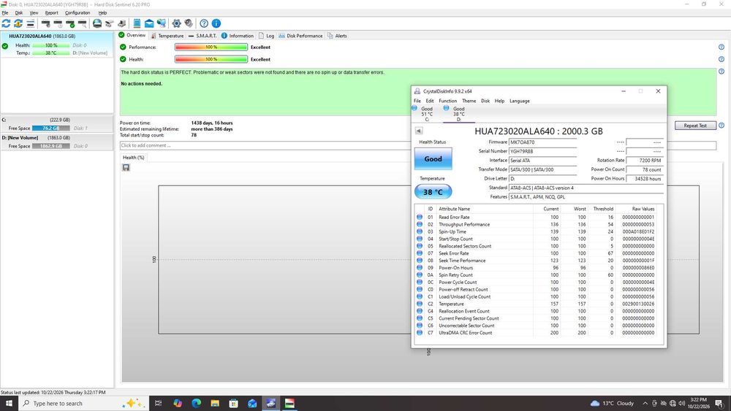Click the blue info about toolbar icon

(216, 23)
